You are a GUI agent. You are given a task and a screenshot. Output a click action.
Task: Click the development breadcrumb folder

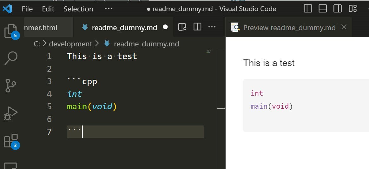(71, 44)
